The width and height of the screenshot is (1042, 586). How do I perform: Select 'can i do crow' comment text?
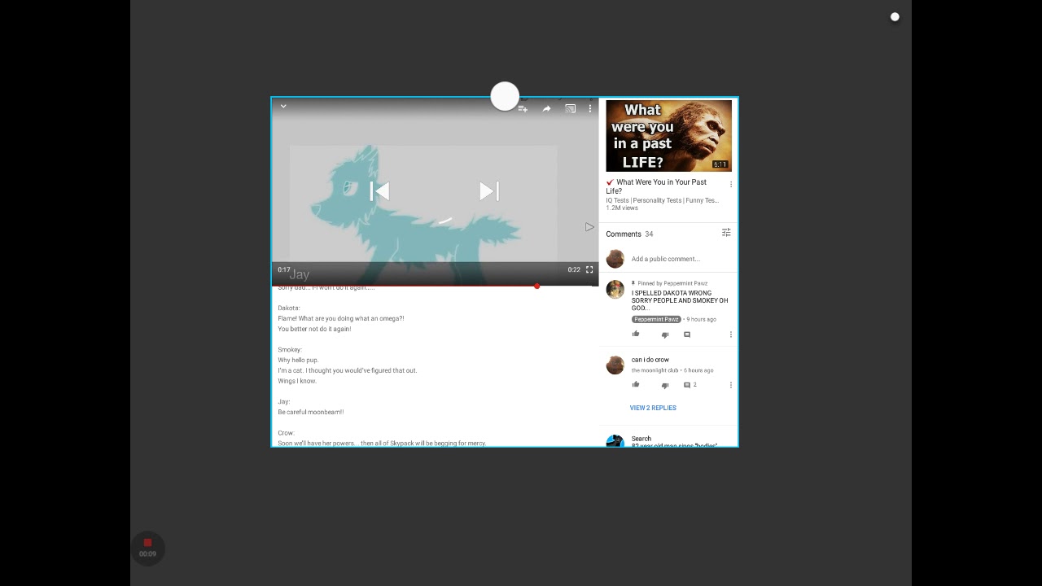click(x=650, y=360)
